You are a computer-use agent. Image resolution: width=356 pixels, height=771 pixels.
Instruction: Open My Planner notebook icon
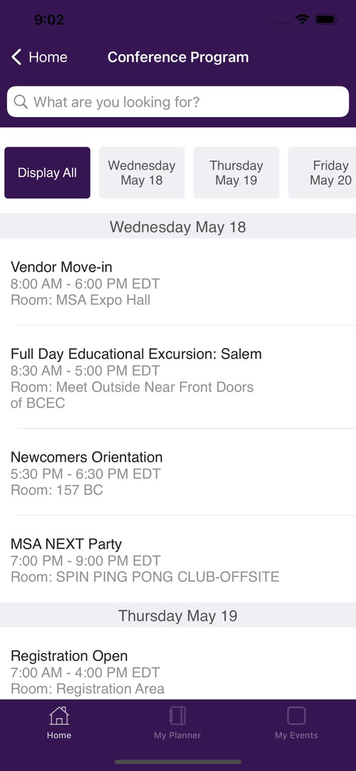click(x=177, y=715)
